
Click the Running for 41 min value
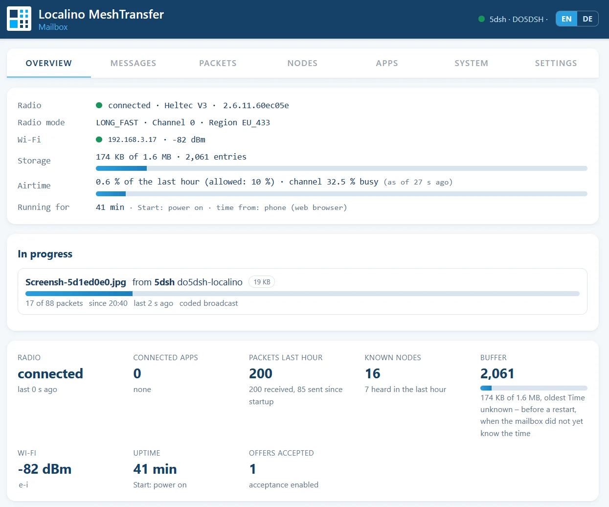110,207
